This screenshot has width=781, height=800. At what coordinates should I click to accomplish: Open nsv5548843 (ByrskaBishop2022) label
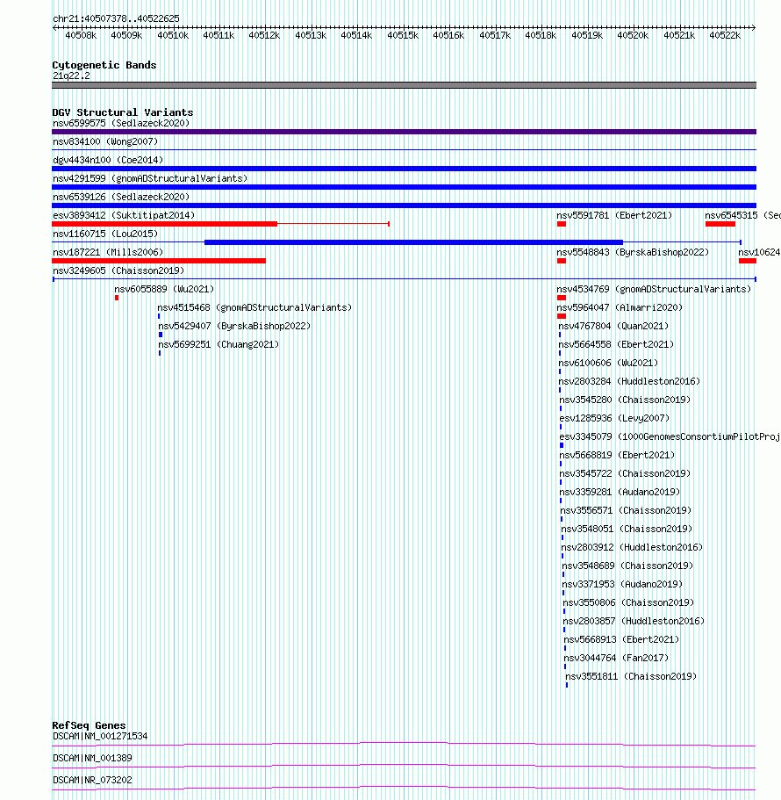633,252
